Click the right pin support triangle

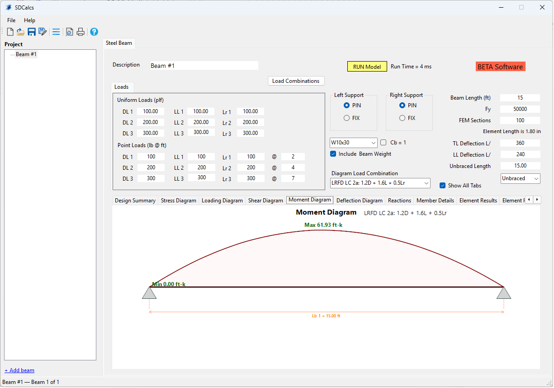point(504,293)
